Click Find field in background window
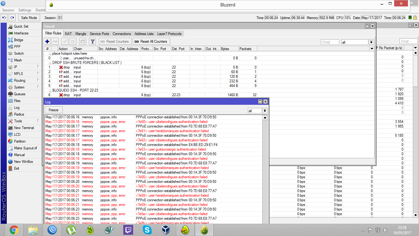419x236 pixels. (x=408, y=41)
